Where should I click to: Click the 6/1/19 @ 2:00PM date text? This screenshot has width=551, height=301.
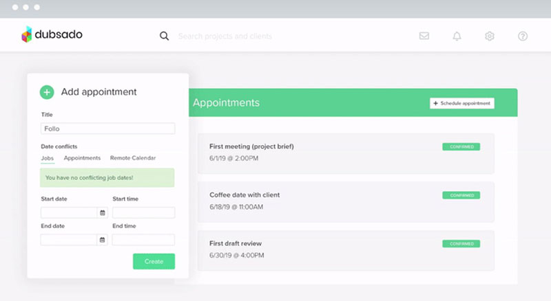coord(233,158)
